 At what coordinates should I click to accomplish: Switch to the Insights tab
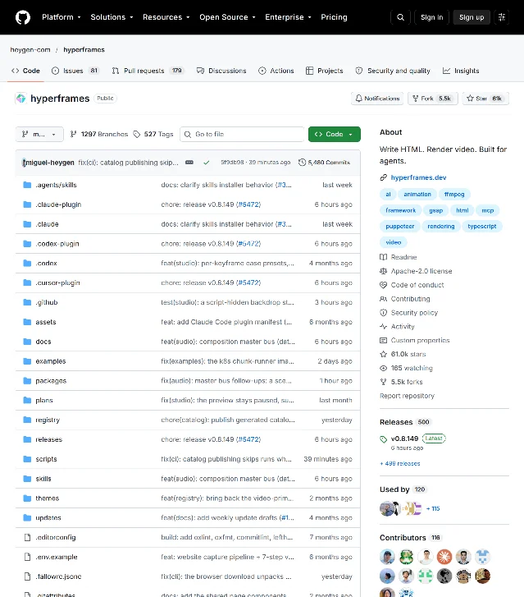pyautogui.click(x=461, y=71)
